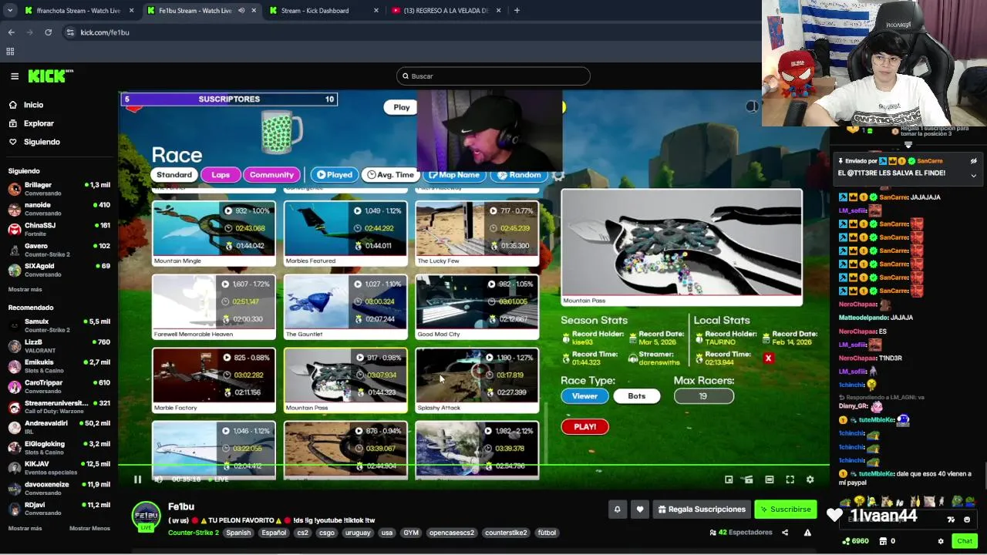The image size is (987, 555).
Task: Open Siguiendo in sidebar
Action: pyautogui.click(x=42, y=142)
